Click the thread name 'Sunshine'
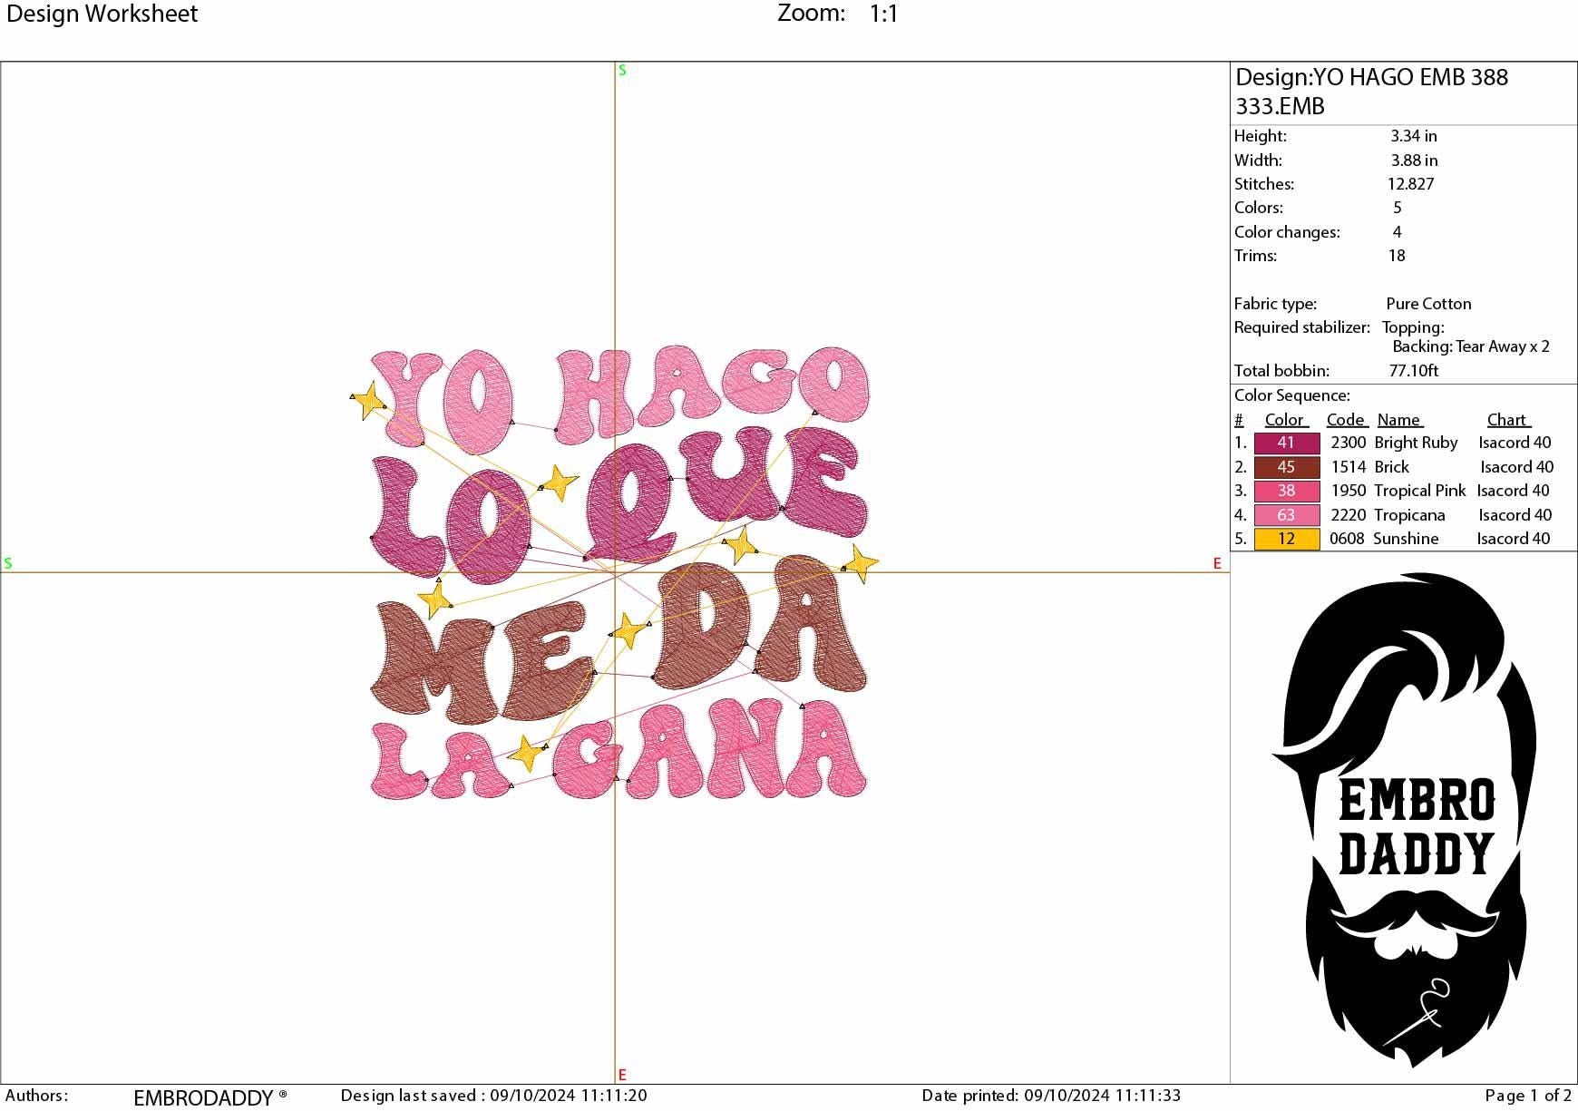 pos(1406,539)
